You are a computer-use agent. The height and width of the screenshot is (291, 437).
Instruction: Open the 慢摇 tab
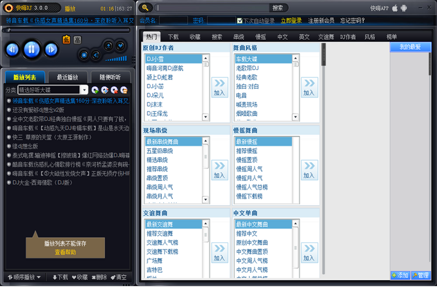[261, 37]
